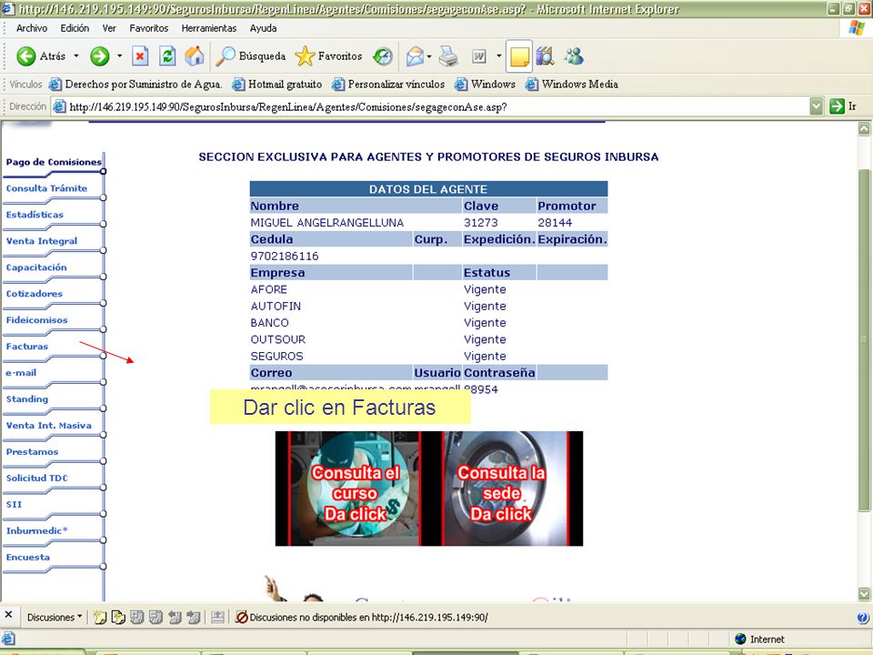Screen dimensions: 873x655
Task: Open the Herramientas menu
Action: [x=209, y=28]
